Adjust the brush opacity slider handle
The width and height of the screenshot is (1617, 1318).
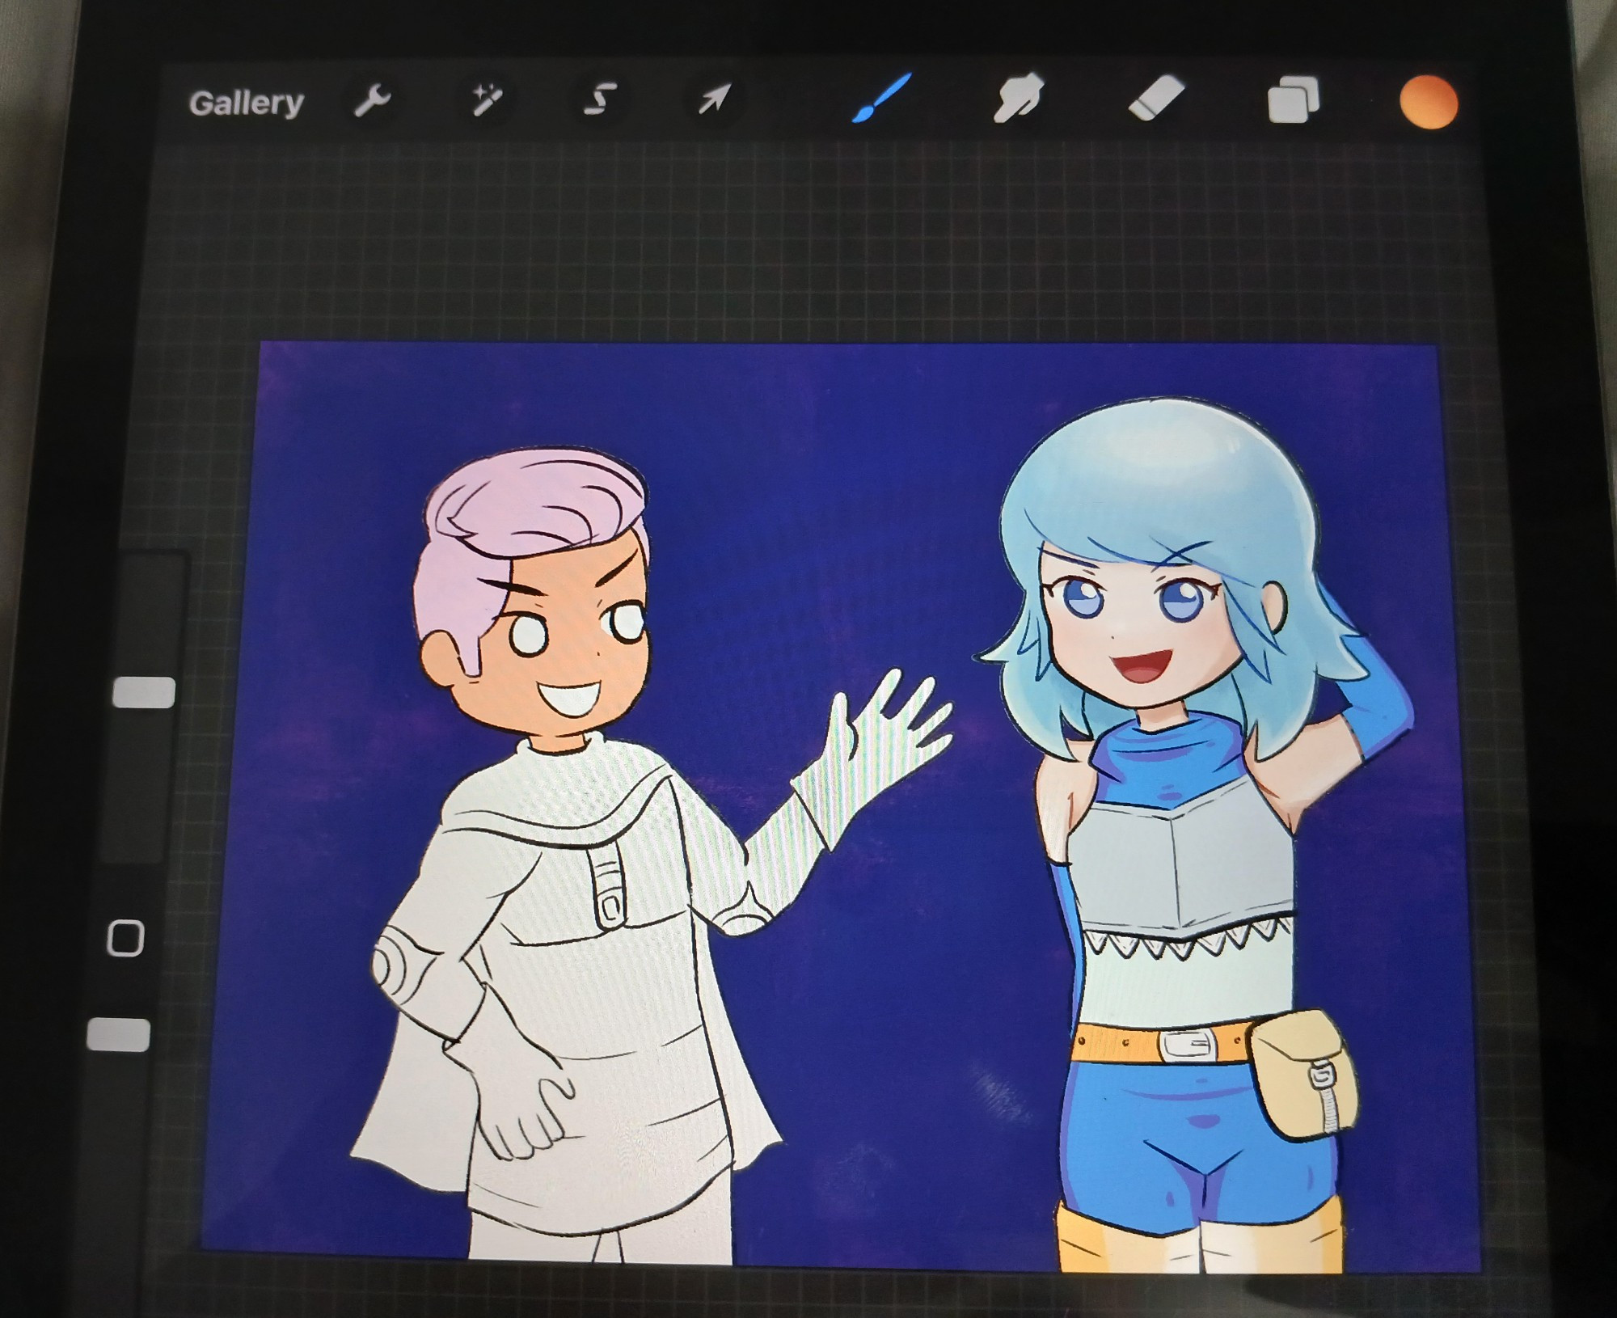(118, 1035)
